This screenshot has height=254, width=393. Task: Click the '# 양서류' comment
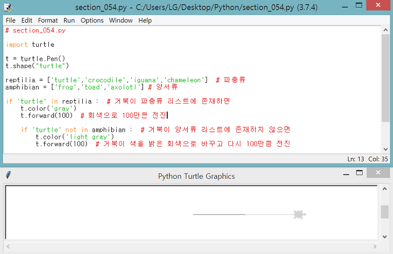tap(163, 87)
